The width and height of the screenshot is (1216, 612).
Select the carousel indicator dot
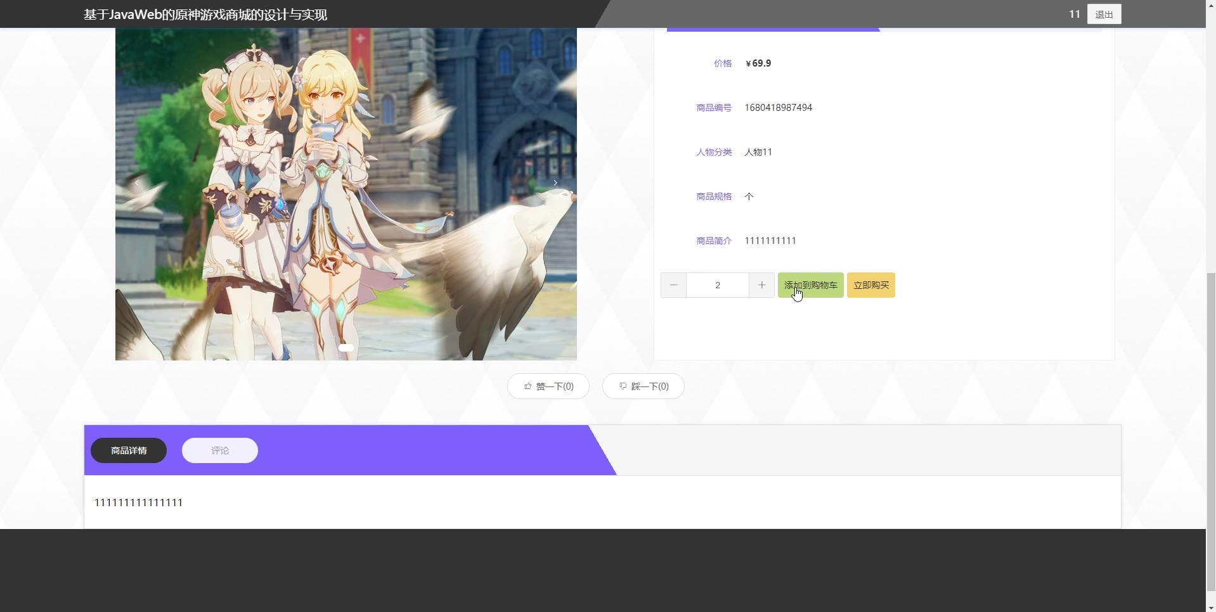pos(346,348)
